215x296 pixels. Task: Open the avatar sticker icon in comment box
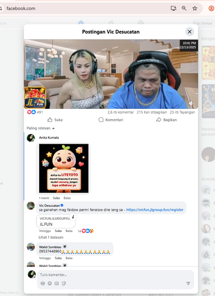click(43, 284)
